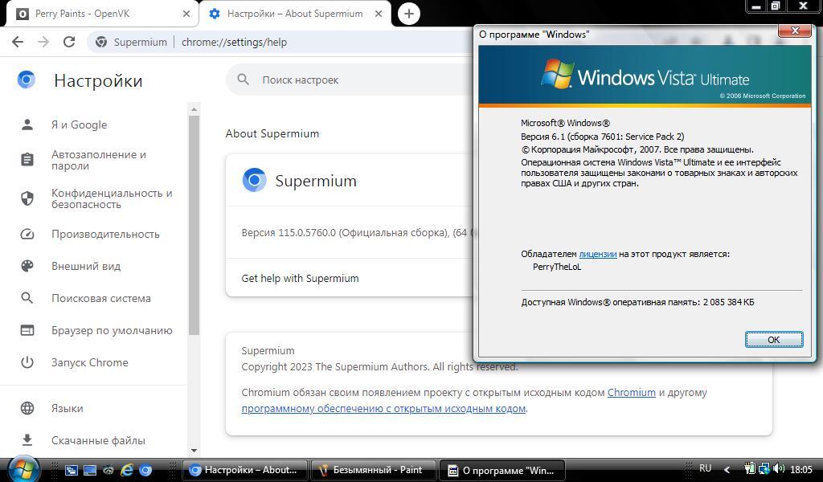The width and height of the screenshot is (823, 482).
Task: Expand hidden tray icons arrow
Action: pyautogui.click(x=727, y=469)
